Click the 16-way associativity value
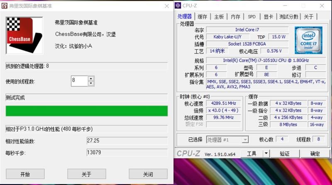This screenshot has height=185, width=332. [317, 124]
